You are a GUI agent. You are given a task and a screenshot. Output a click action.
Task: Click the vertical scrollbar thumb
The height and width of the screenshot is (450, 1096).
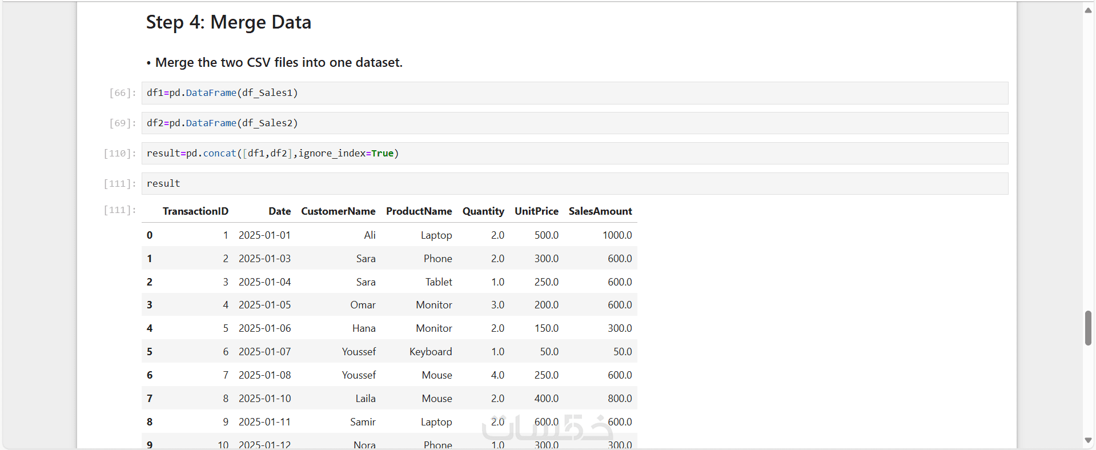[x=1088, y=328]
